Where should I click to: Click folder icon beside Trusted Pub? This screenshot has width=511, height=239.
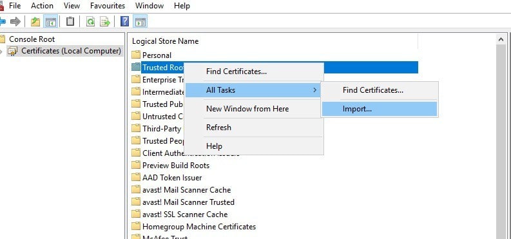(x=136, y=104)
